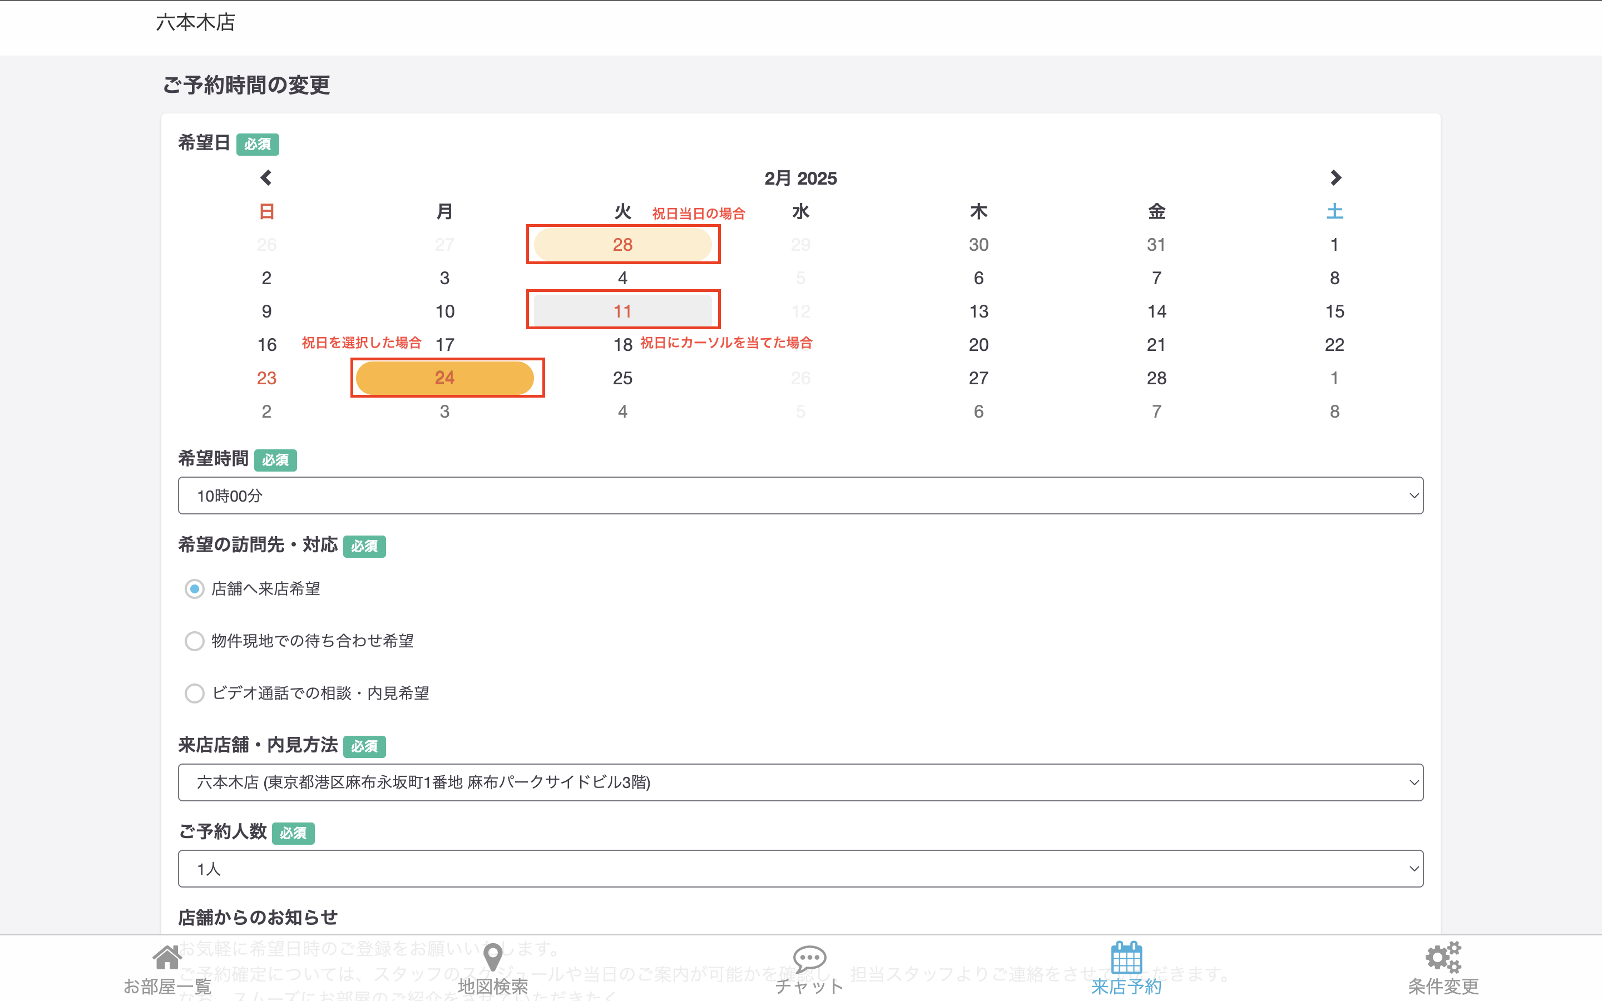Choose the highlighted date 24 on the calendar
1602x1001 pixels.
pyautogui.click(x=445, y=378)
